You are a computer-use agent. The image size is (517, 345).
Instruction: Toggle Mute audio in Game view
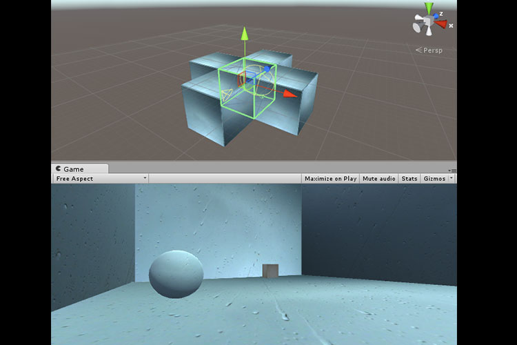pyautogui.click(x=378, y=179)
